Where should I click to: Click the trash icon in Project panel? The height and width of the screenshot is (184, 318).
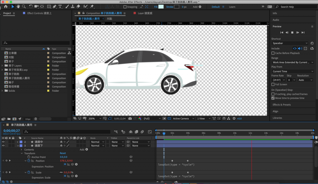[36, 119]
